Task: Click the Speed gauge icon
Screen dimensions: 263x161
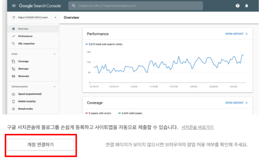Action: (x=14, y=94)
